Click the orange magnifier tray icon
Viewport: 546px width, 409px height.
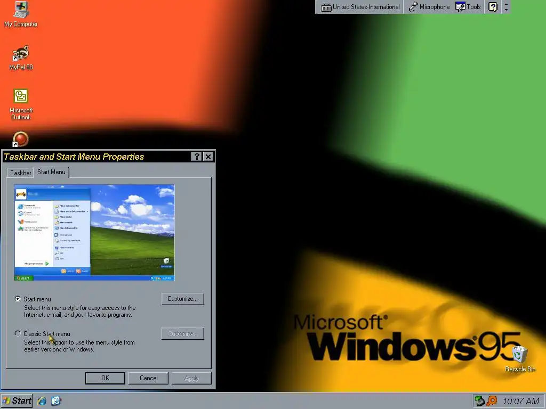tap(492, 401)
